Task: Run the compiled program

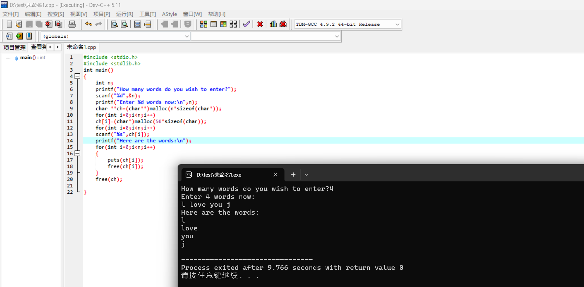Action: coord(213,24)
